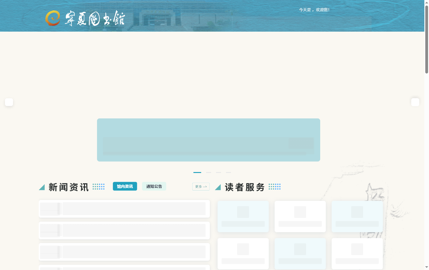Image resolution: width=429 pixels, height=270 pixels.
Task: Open the third news item card
Action: [124, 252]
